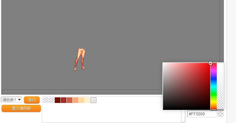Submit palette with 提交调色板 button
Screen dimensions: 236x123
21,108
